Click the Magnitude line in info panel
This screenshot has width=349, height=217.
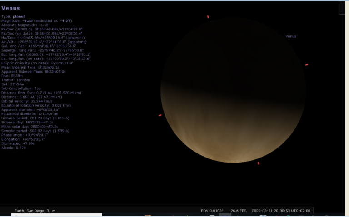34,20
